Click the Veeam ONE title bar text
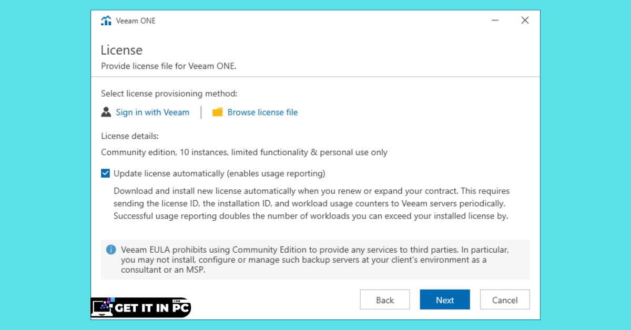This screenshot has width=631, height=330. [136, 21]
